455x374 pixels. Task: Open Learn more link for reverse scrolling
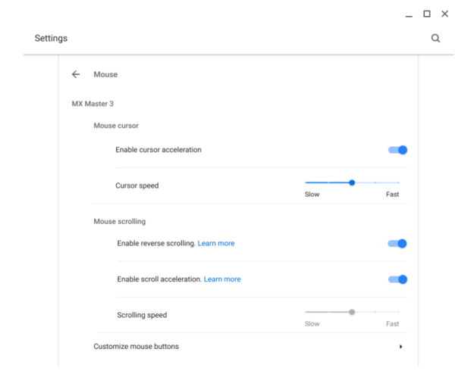click(x=216, y=244)
